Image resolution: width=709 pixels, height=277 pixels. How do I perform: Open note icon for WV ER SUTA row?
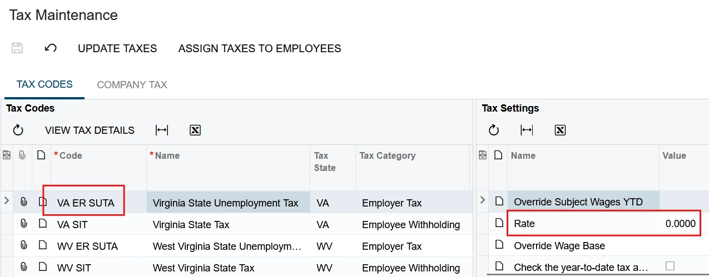(41, 245)
